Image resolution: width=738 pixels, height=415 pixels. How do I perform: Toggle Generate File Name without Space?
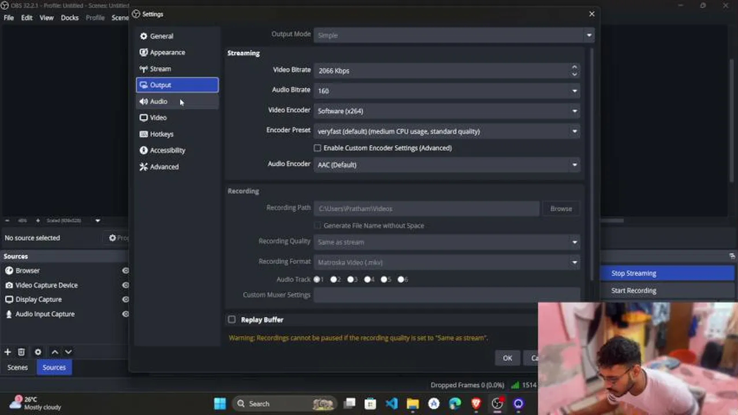click(x=317, y=225)
